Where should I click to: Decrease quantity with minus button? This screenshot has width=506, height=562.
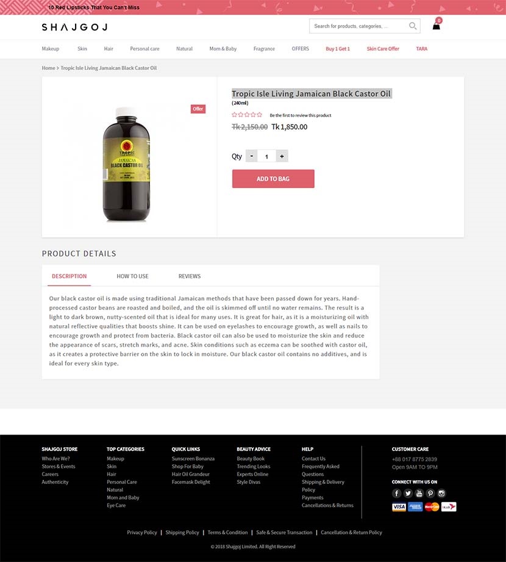point(251,156)
